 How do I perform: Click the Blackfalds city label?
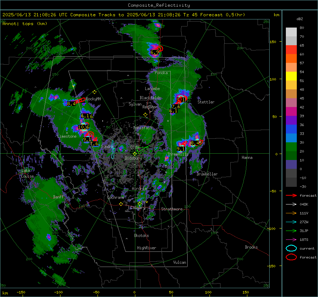pos(150,98)
